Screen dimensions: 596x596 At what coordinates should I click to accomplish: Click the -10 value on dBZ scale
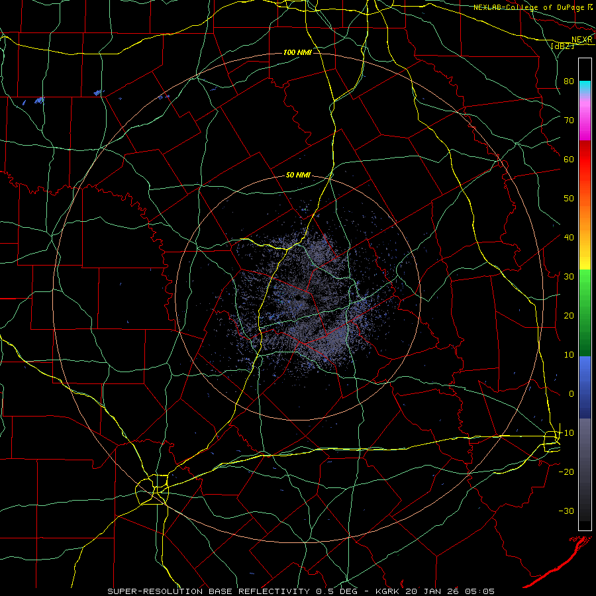click(566, 433)
